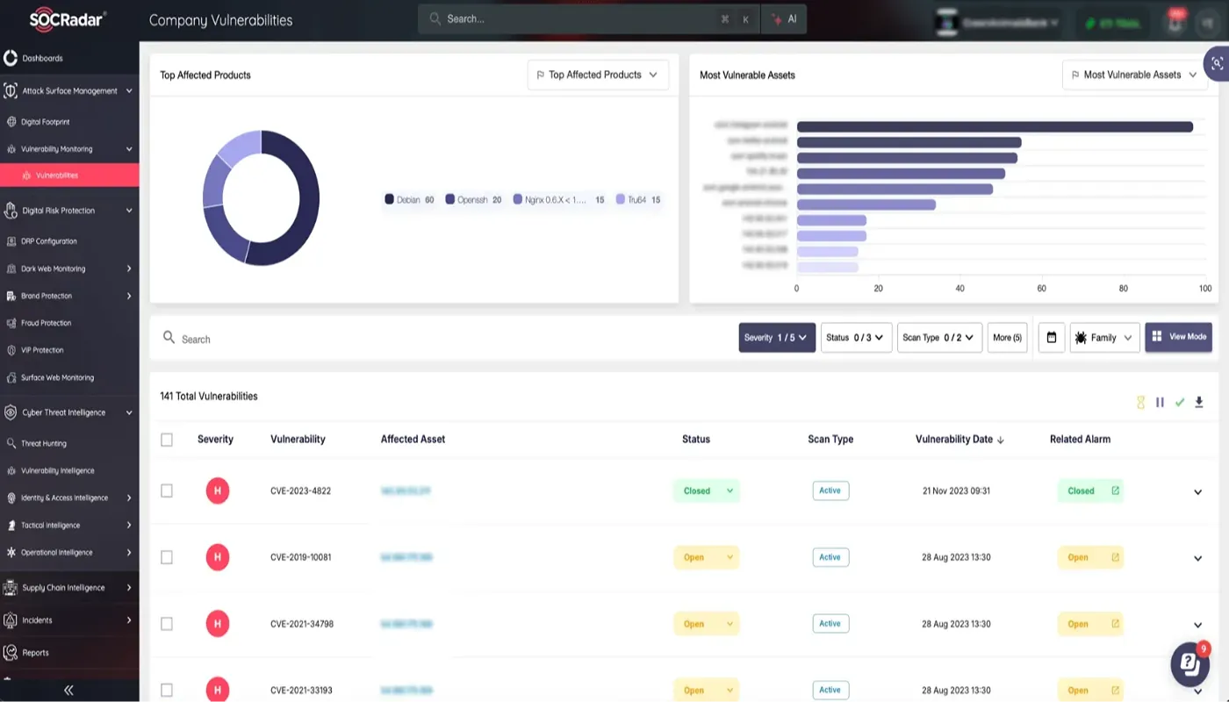Open the Top Affected Products dropdown
Image resolution: width=1229 pixels, height=702 pixels.
(x=598, y=75)
